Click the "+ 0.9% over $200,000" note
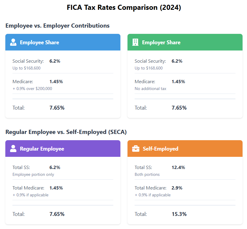Image resolution: width=247 pixels, height=229 pixels. (32, 89)
